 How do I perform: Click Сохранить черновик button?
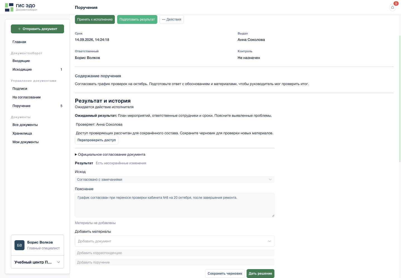click(x=225, y=274)
